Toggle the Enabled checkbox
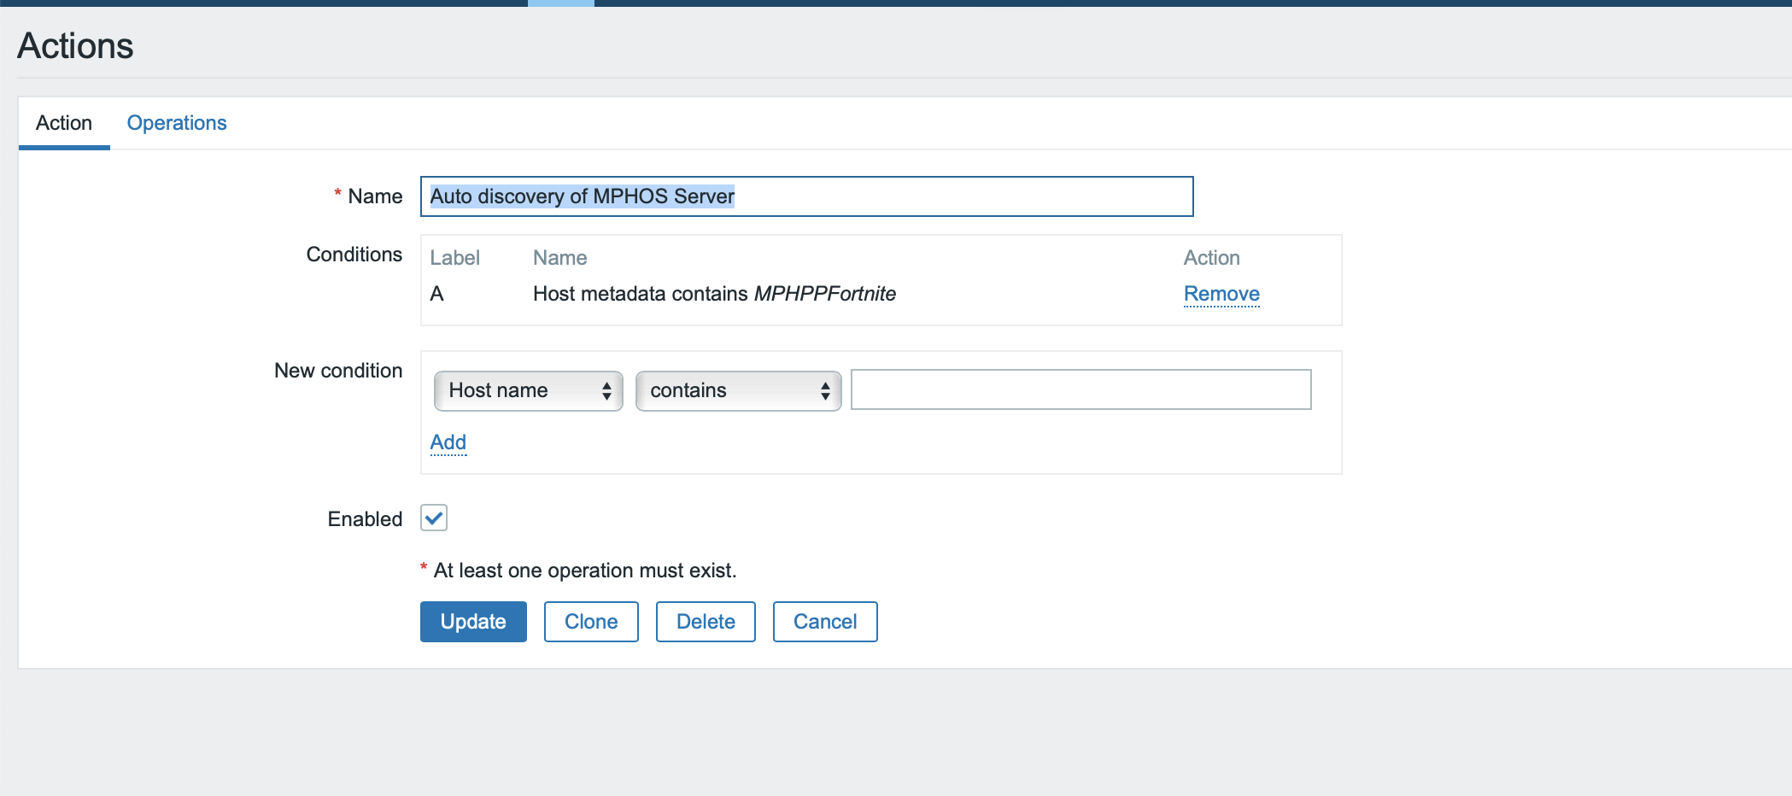Image resolution: width=1792 pixels, height=796 pixels. pos(434,518)
